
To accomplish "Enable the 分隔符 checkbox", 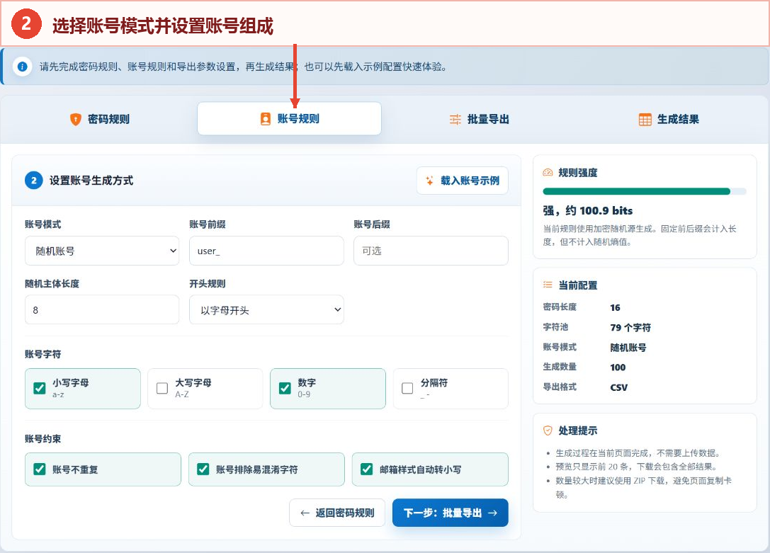I will (407, 388).
